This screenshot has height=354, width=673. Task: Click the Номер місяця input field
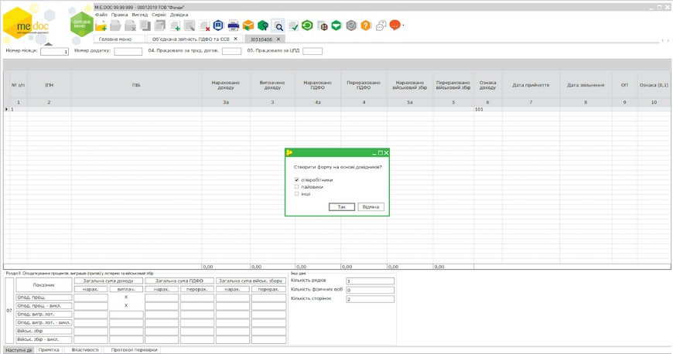54,52
